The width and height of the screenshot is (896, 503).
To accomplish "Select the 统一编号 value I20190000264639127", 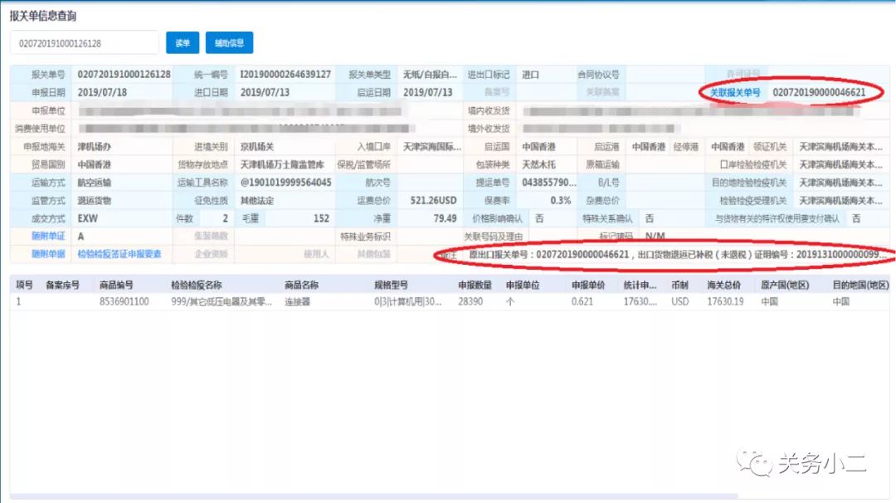I will [x=285, y=75].
